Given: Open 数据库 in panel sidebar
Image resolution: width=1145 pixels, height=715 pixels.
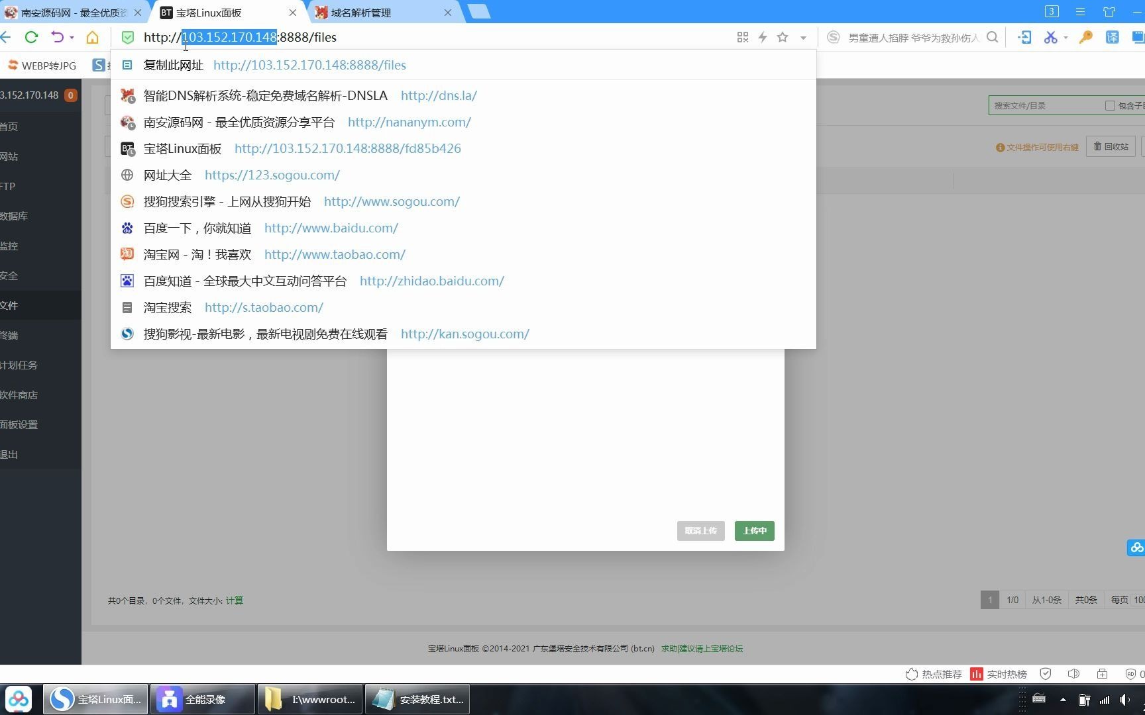Looking at the screenshot, I should click(40, 216).
